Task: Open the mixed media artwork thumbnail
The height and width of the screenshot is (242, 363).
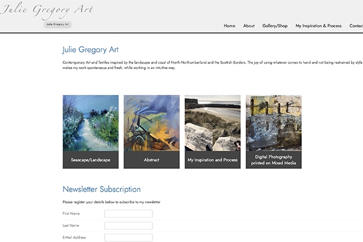Action: coord(273,123)
